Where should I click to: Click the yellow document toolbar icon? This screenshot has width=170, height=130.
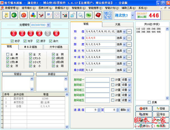coord(6,15)
